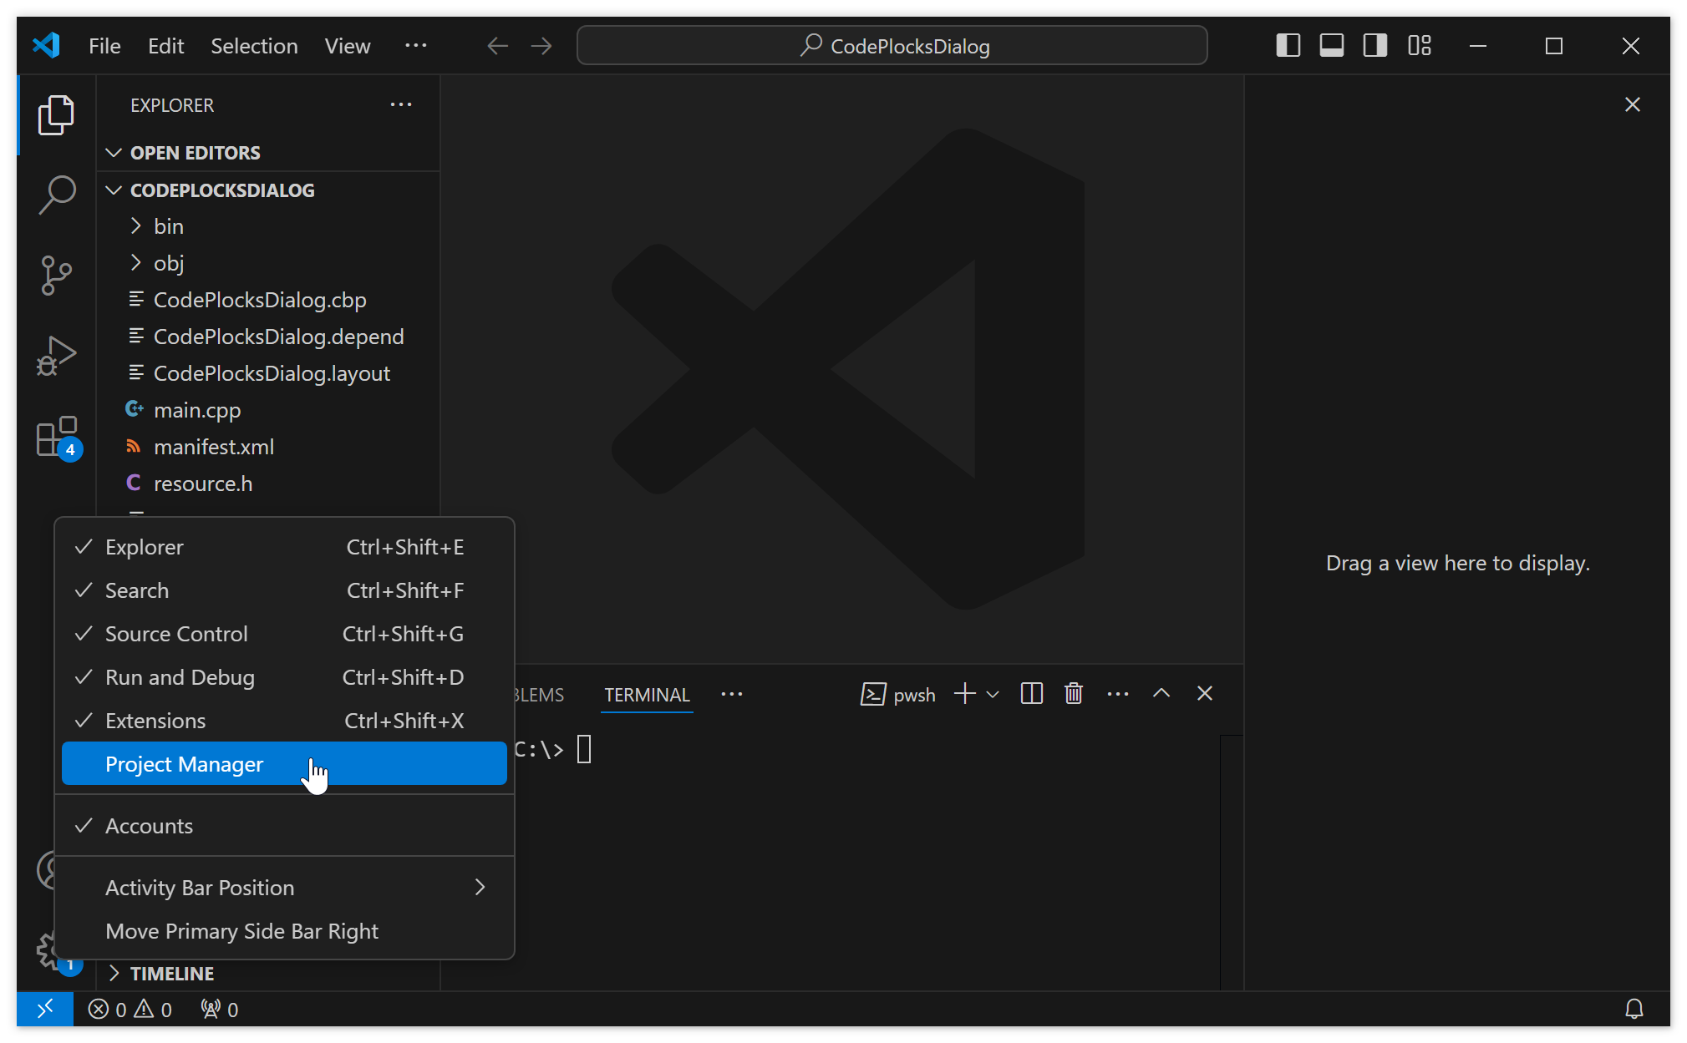The width and height of the screenshot is (1687, 1043).
Task: Collapse the CODEPLOCKSDIALOG folder section
Action: coord(268,190)
